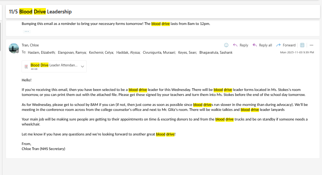Select recipient Haddak, Alyssa
322x175 pixels.
coord(128,53)
